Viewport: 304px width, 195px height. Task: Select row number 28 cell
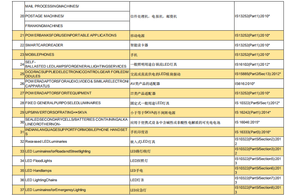(x=22, y=103)
